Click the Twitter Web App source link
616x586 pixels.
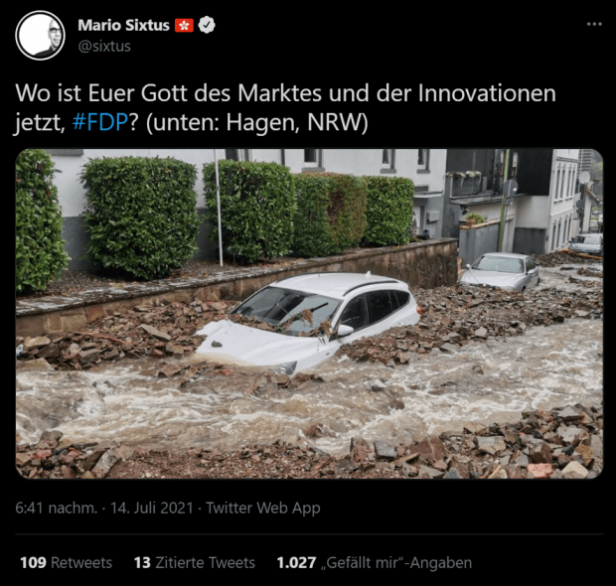click(x=263, y=508)
